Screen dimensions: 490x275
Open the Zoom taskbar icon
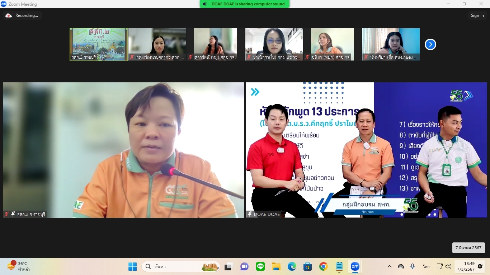[x=355, y=266]
